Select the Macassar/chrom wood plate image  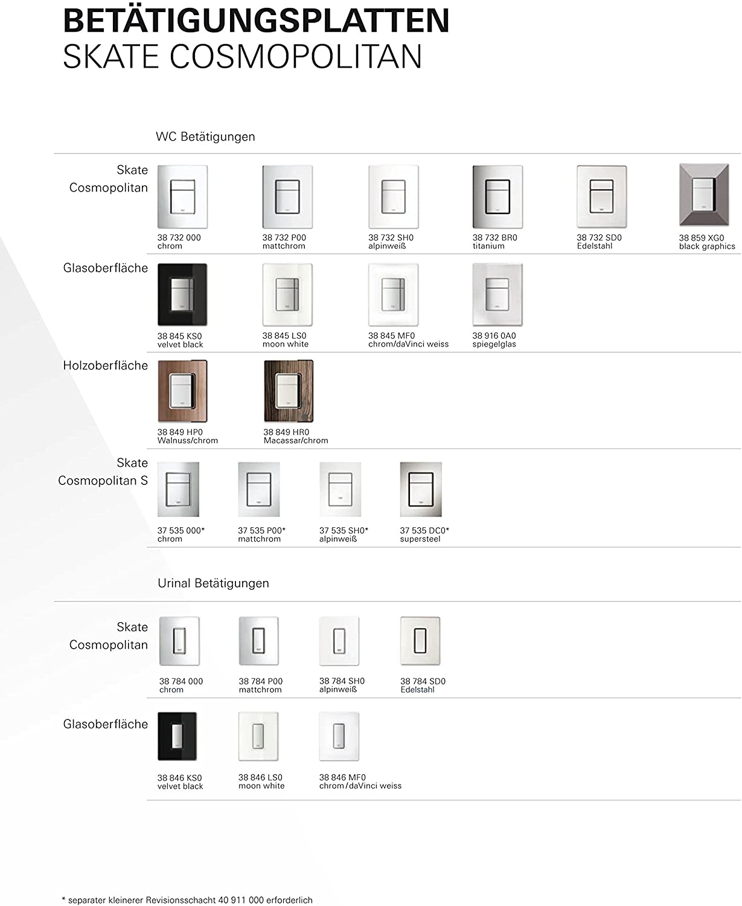tap(289, 391)
